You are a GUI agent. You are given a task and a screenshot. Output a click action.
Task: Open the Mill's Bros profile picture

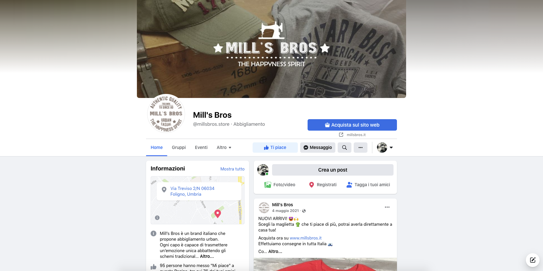click(x=166, y=113)
